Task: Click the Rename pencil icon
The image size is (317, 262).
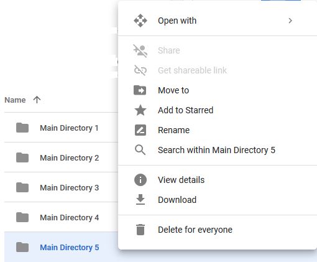Action: [140, 130]
